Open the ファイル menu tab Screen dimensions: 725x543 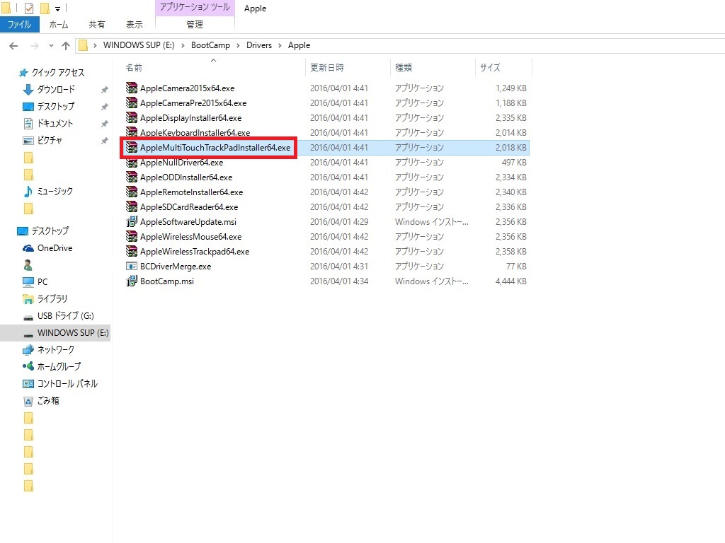point(19,25)
